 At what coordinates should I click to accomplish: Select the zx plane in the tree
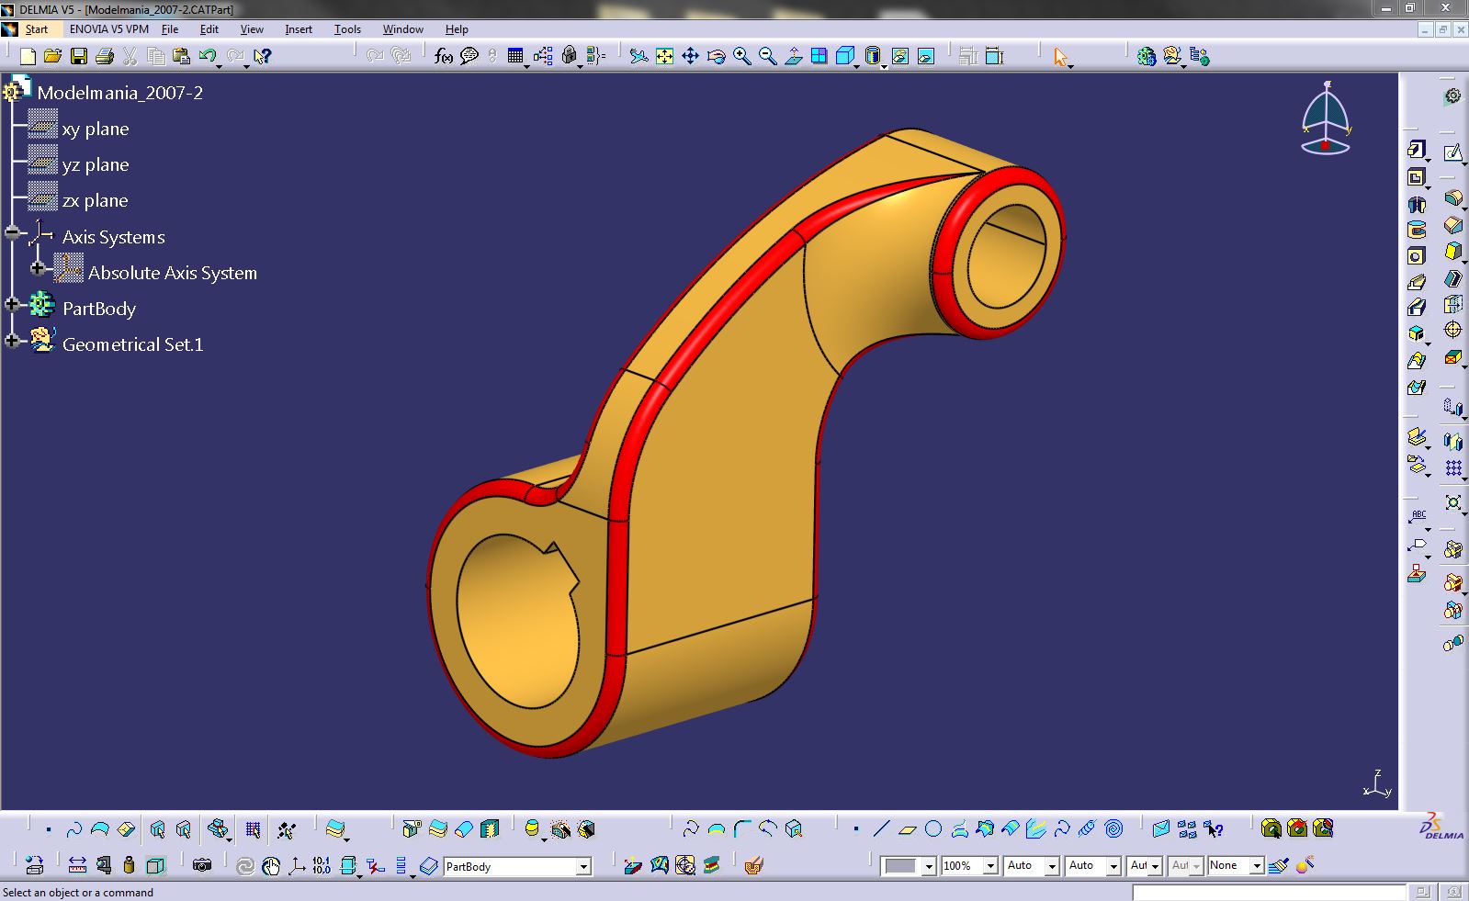tap(96, 200)
